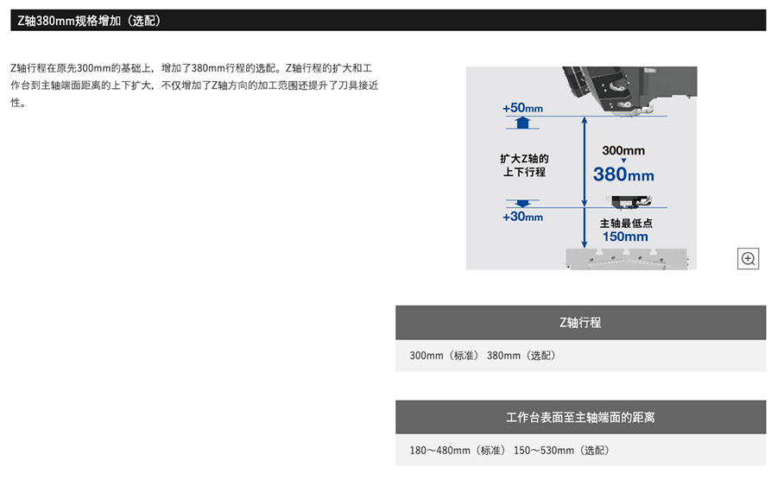Click the black 300mm text in diagram
This screenshot has width=777, height=480.
(623, 150)
